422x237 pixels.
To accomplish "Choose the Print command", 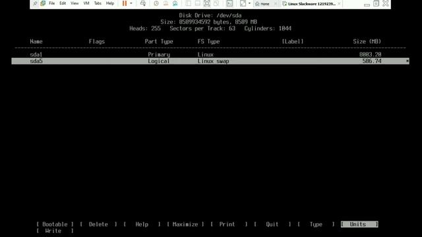I will [229, 224].
